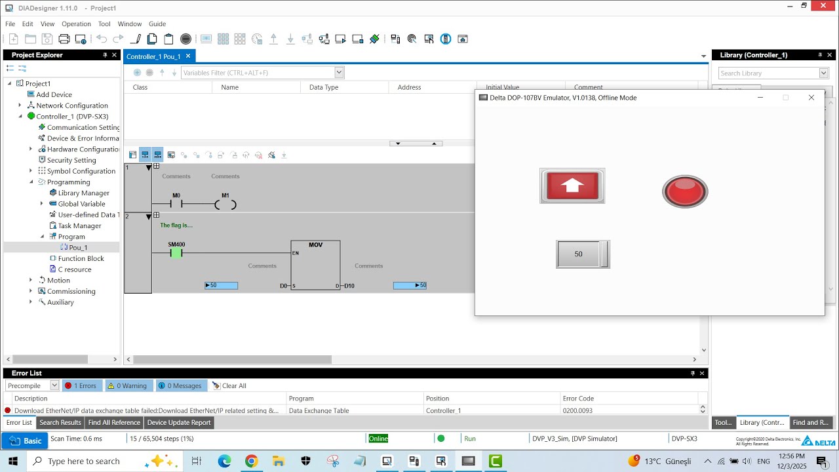Expand the Global Variable tree node
839x472 pixels.
tap(42, 204)
